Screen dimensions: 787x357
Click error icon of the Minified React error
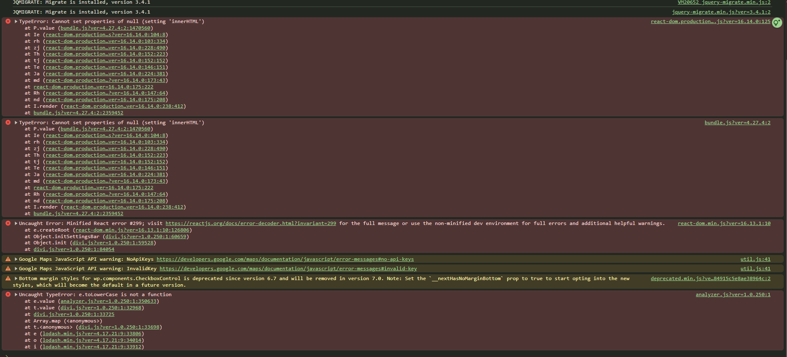tap(8, 223)
